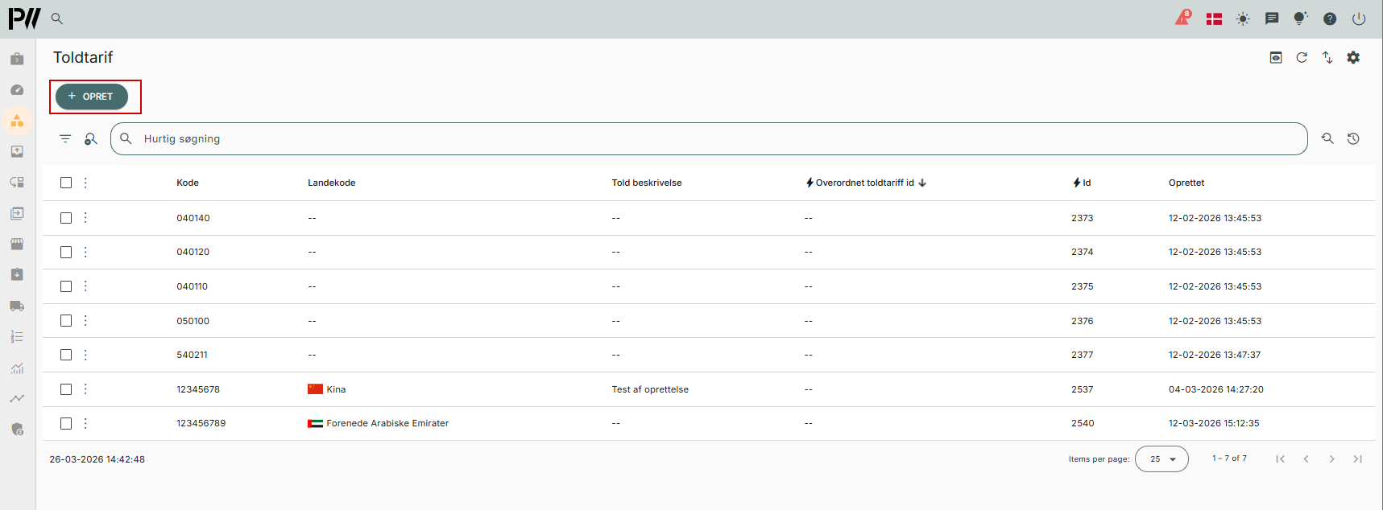Click the Forenede Arabiske Emirater cell
Image resolution: width=1383 pixels, height=510 pixels.
[379, 423]
